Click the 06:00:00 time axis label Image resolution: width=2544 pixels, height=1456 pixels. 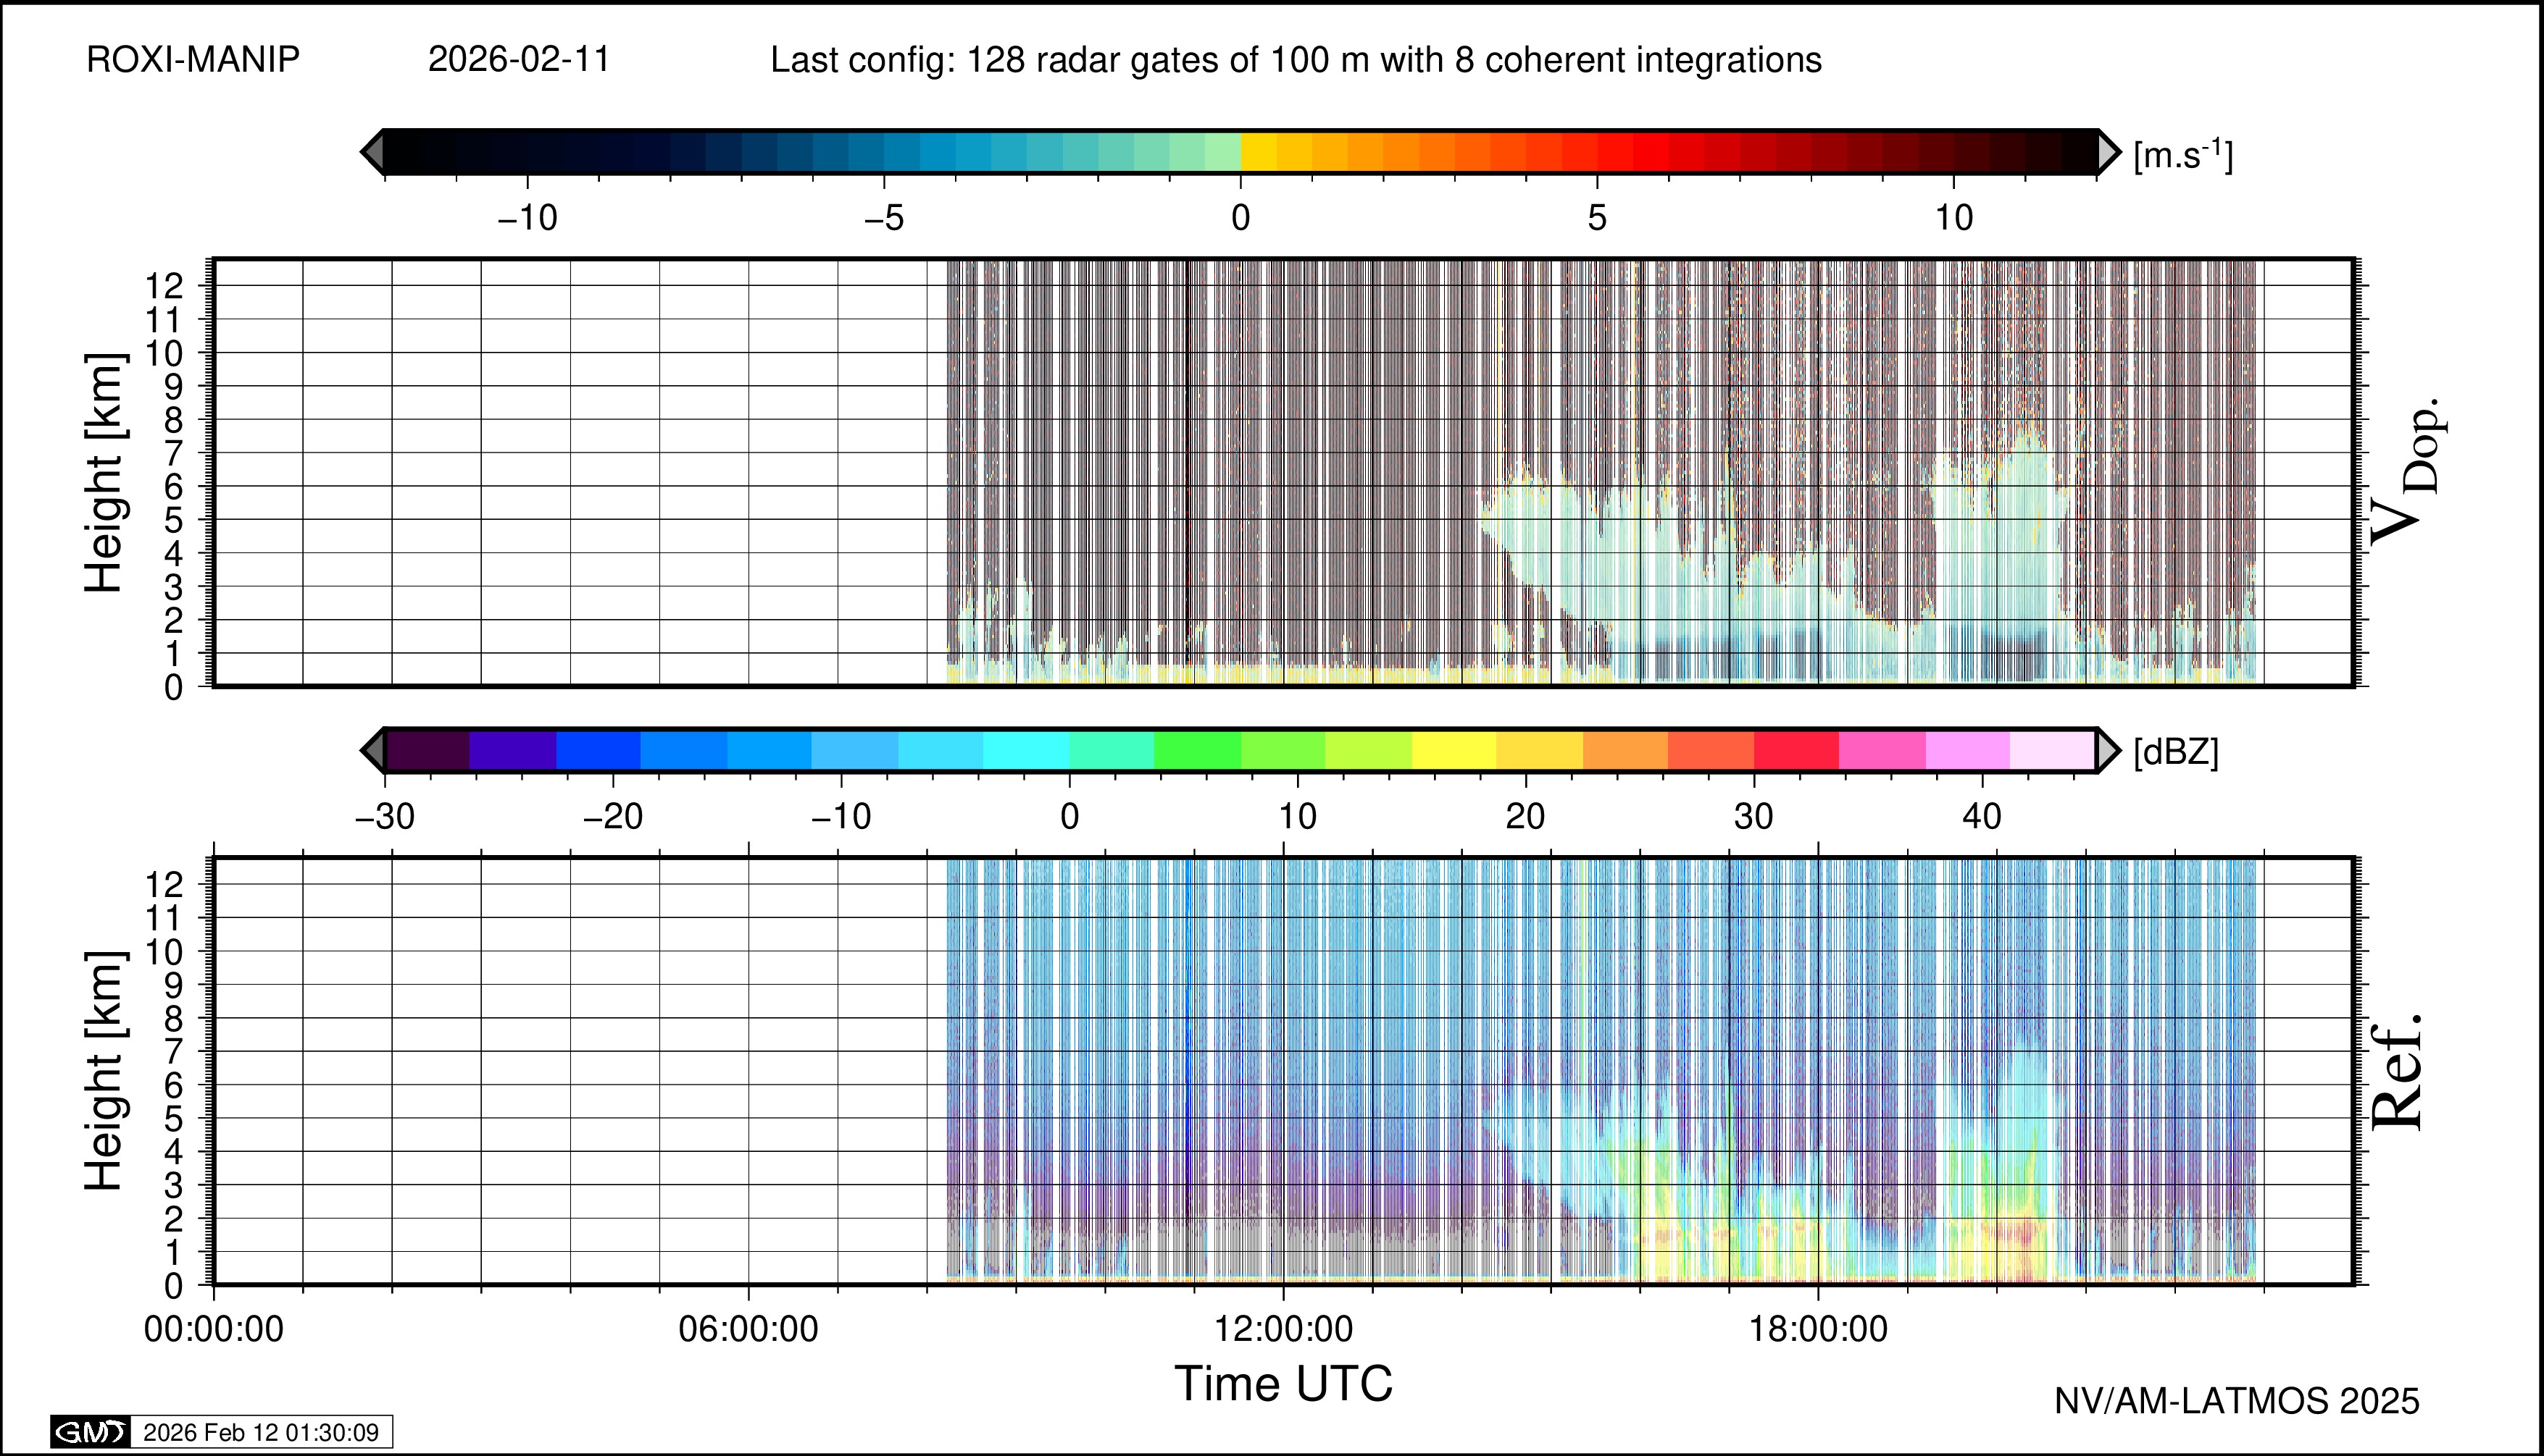(x=748, y=1330)
